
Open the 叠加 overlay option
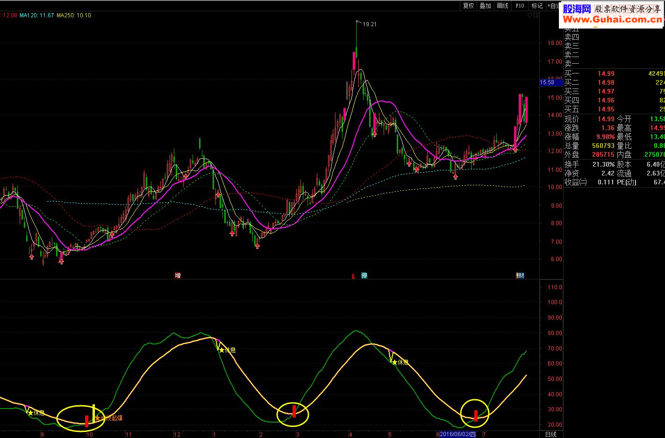[x=486, y=6]
